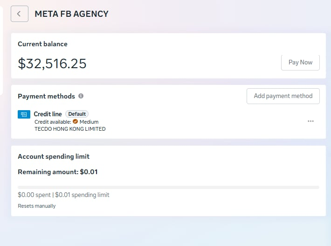The height and width of the screenshot is (246, 331).
Task: Click the Credit line payment method label
Action: tap(48, 114)
